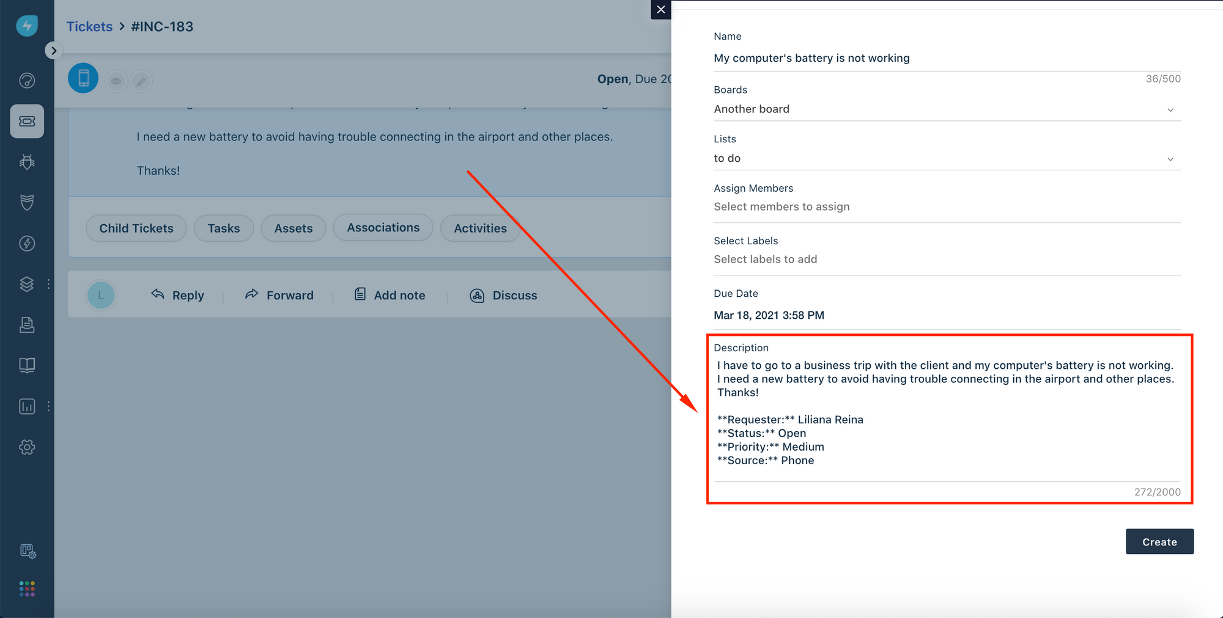
Task: Open the bug reporting icon in the sidebar
Action: 27,162
